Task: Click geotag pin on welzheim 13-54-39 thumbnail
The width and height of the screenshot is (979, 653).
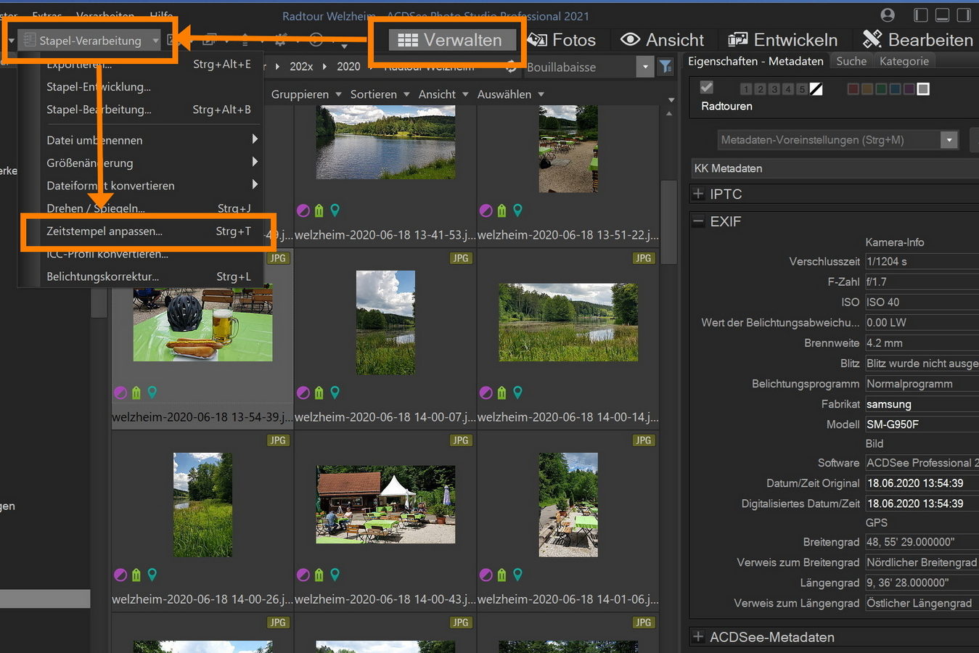Action: [152, 393]
